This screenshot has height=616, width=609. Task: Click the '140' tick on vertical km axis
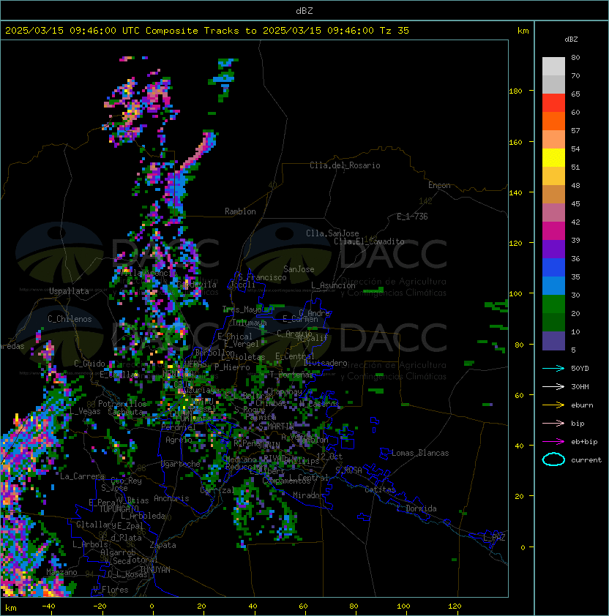(515, 192)
